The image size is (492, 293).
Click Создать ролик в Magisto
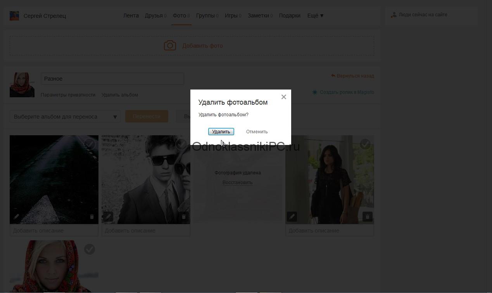click(x=347, y=92)
